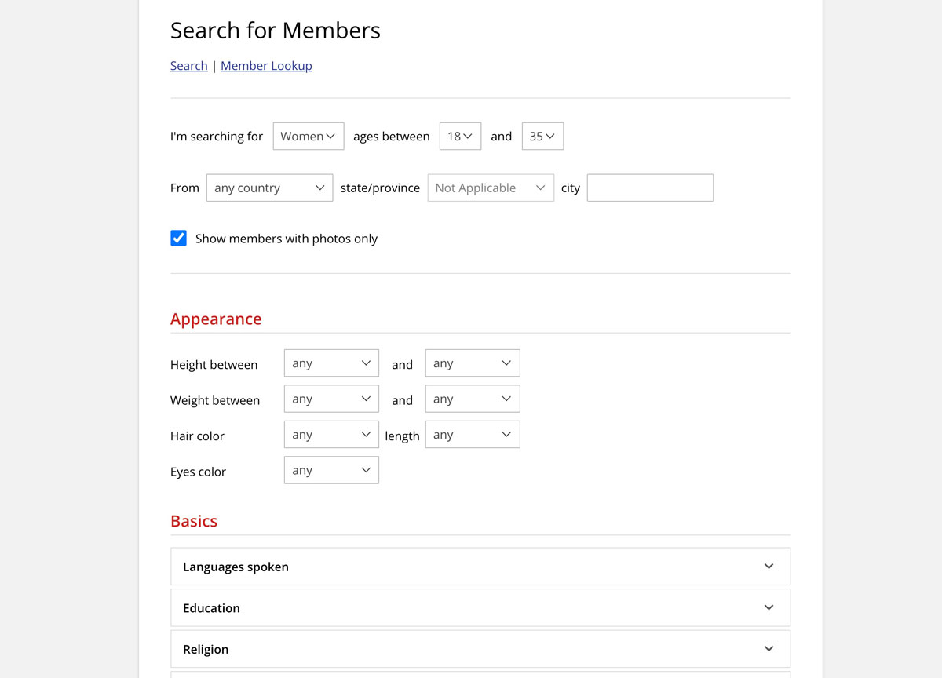Screen dimensions: 942x678
Task: Open the second Weight between dropdown
Action: point(472,399)
